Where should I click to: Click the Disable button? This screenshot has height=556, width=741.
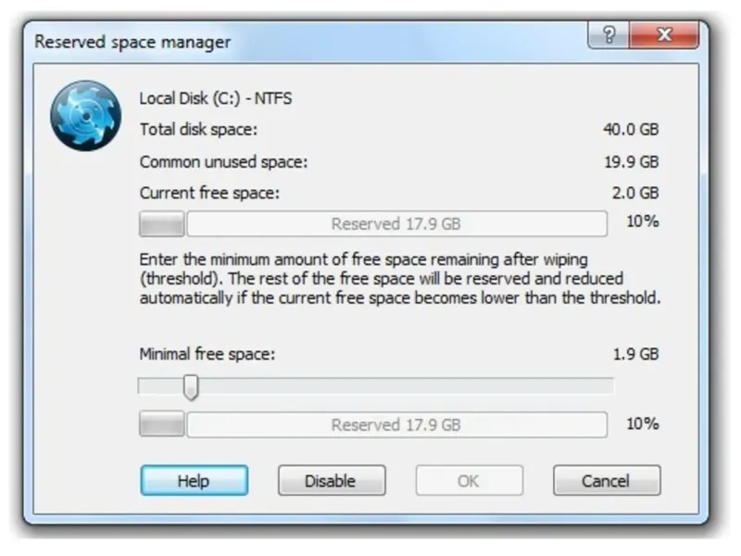tap(332, 480)
